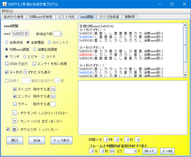Click the マップ表示 button
Image resolution: width=191 pixels, height=157 pixels.
point(61,140)
